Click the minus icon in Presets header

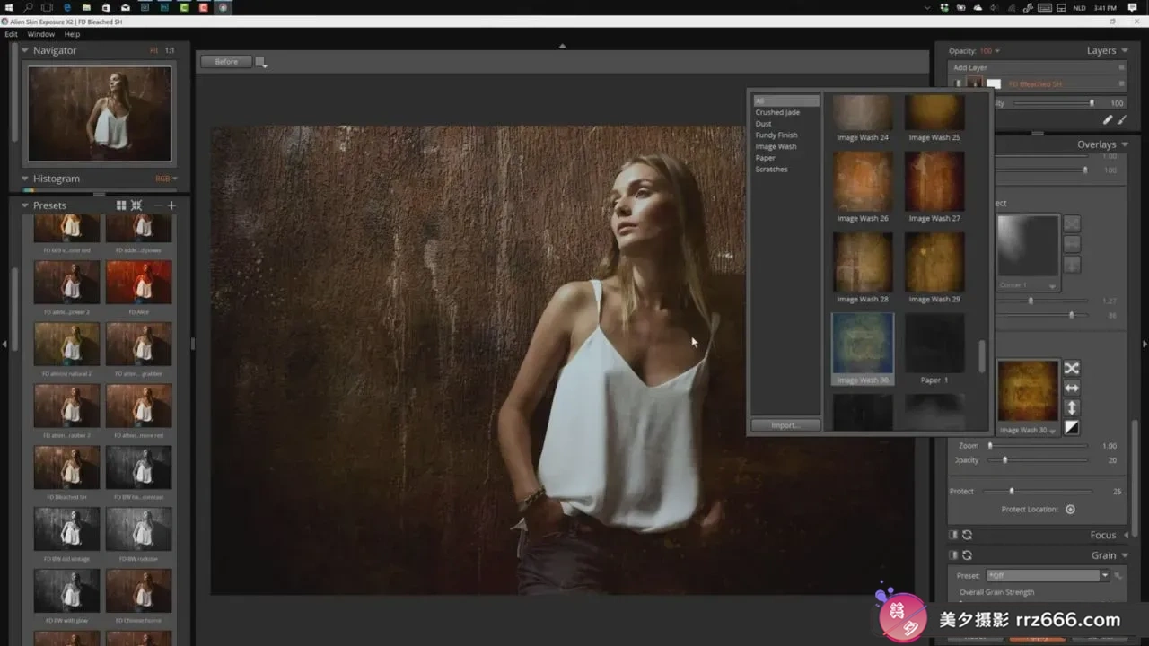[158, 205]
